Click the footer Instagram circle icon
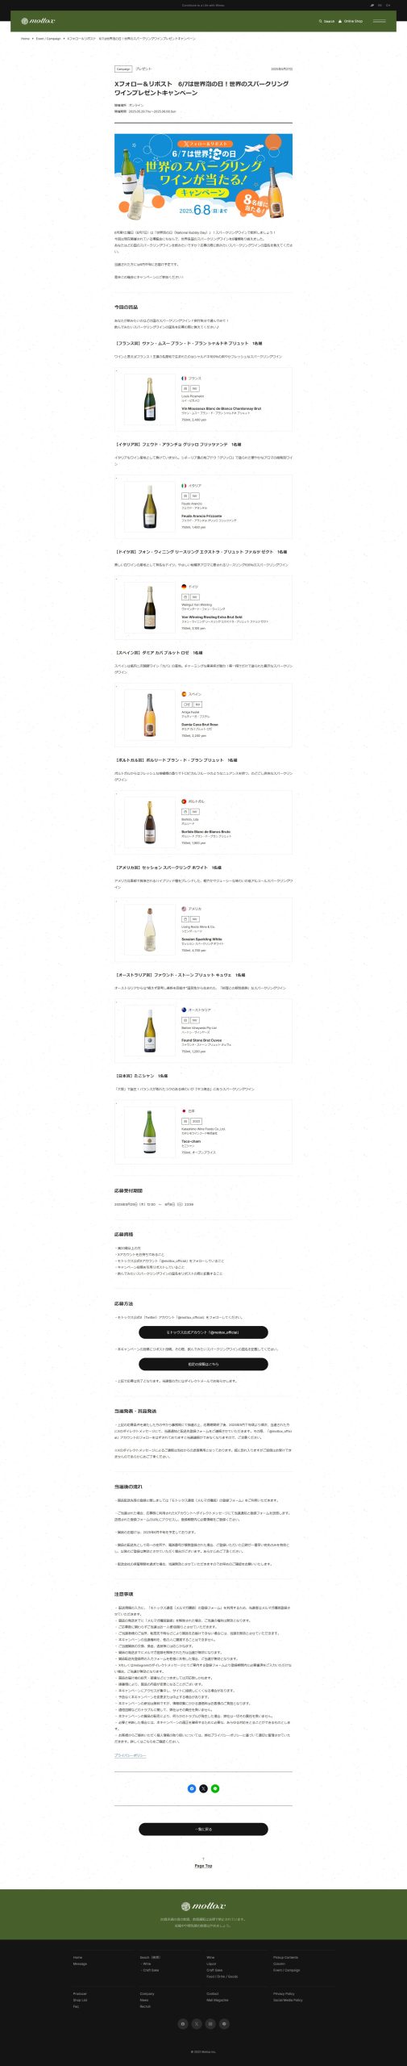Image resolution: width=407 pixels, height=2066 pixels. (x=210, y=2023)
